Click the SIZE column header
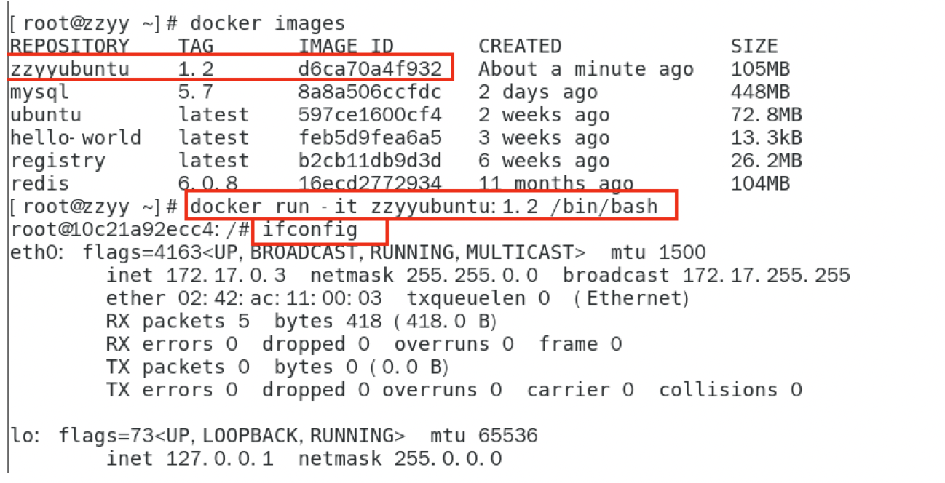The image size is (945, 483). (x=754, y=47)
